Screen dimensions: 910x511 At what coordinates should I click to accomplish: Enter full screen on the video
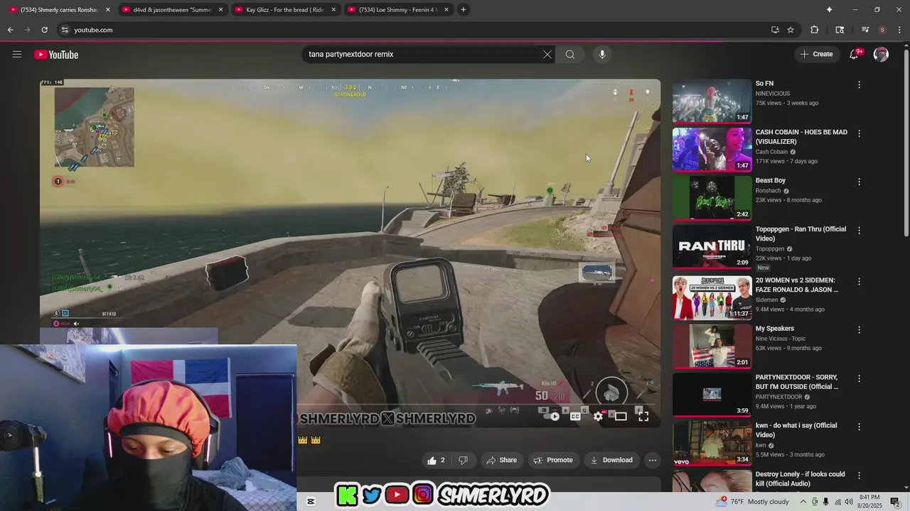pyautogui.click(x=643, y=417)
